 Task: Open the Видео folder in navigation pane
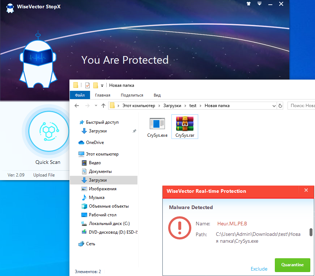(x=95, y=163)
